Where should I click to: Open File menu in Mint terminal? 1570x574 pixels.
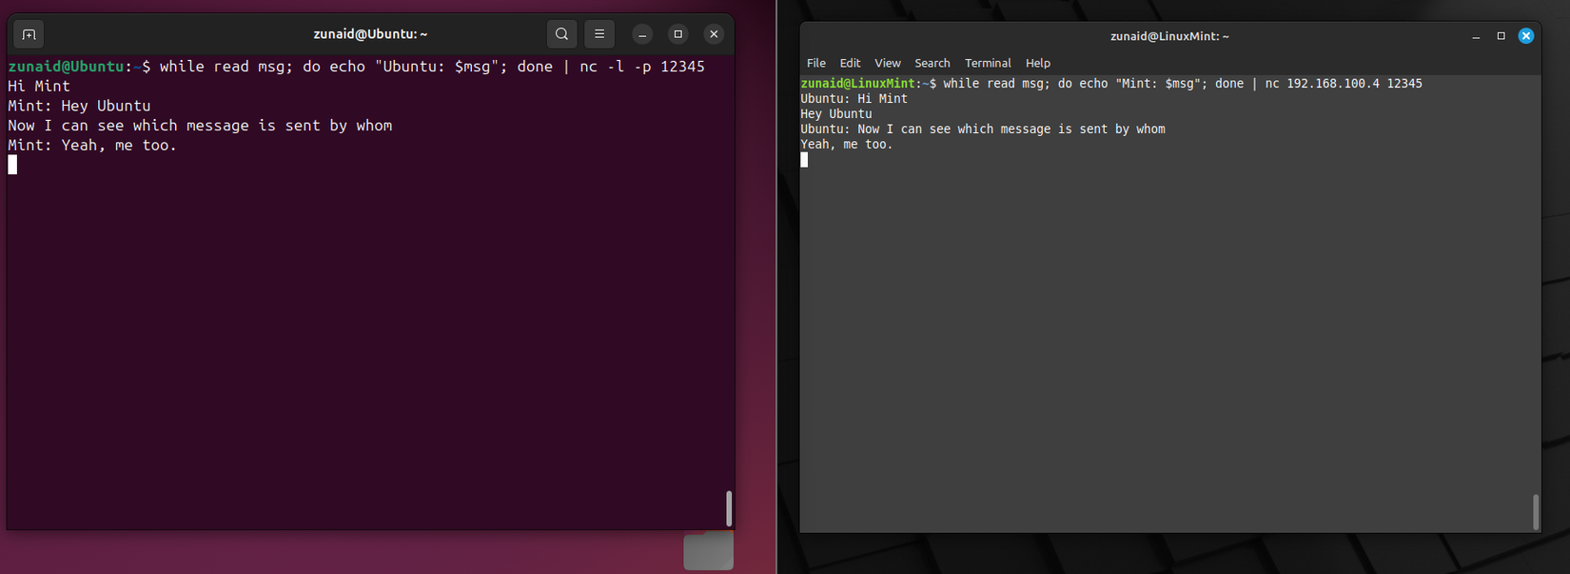point(816,63)
